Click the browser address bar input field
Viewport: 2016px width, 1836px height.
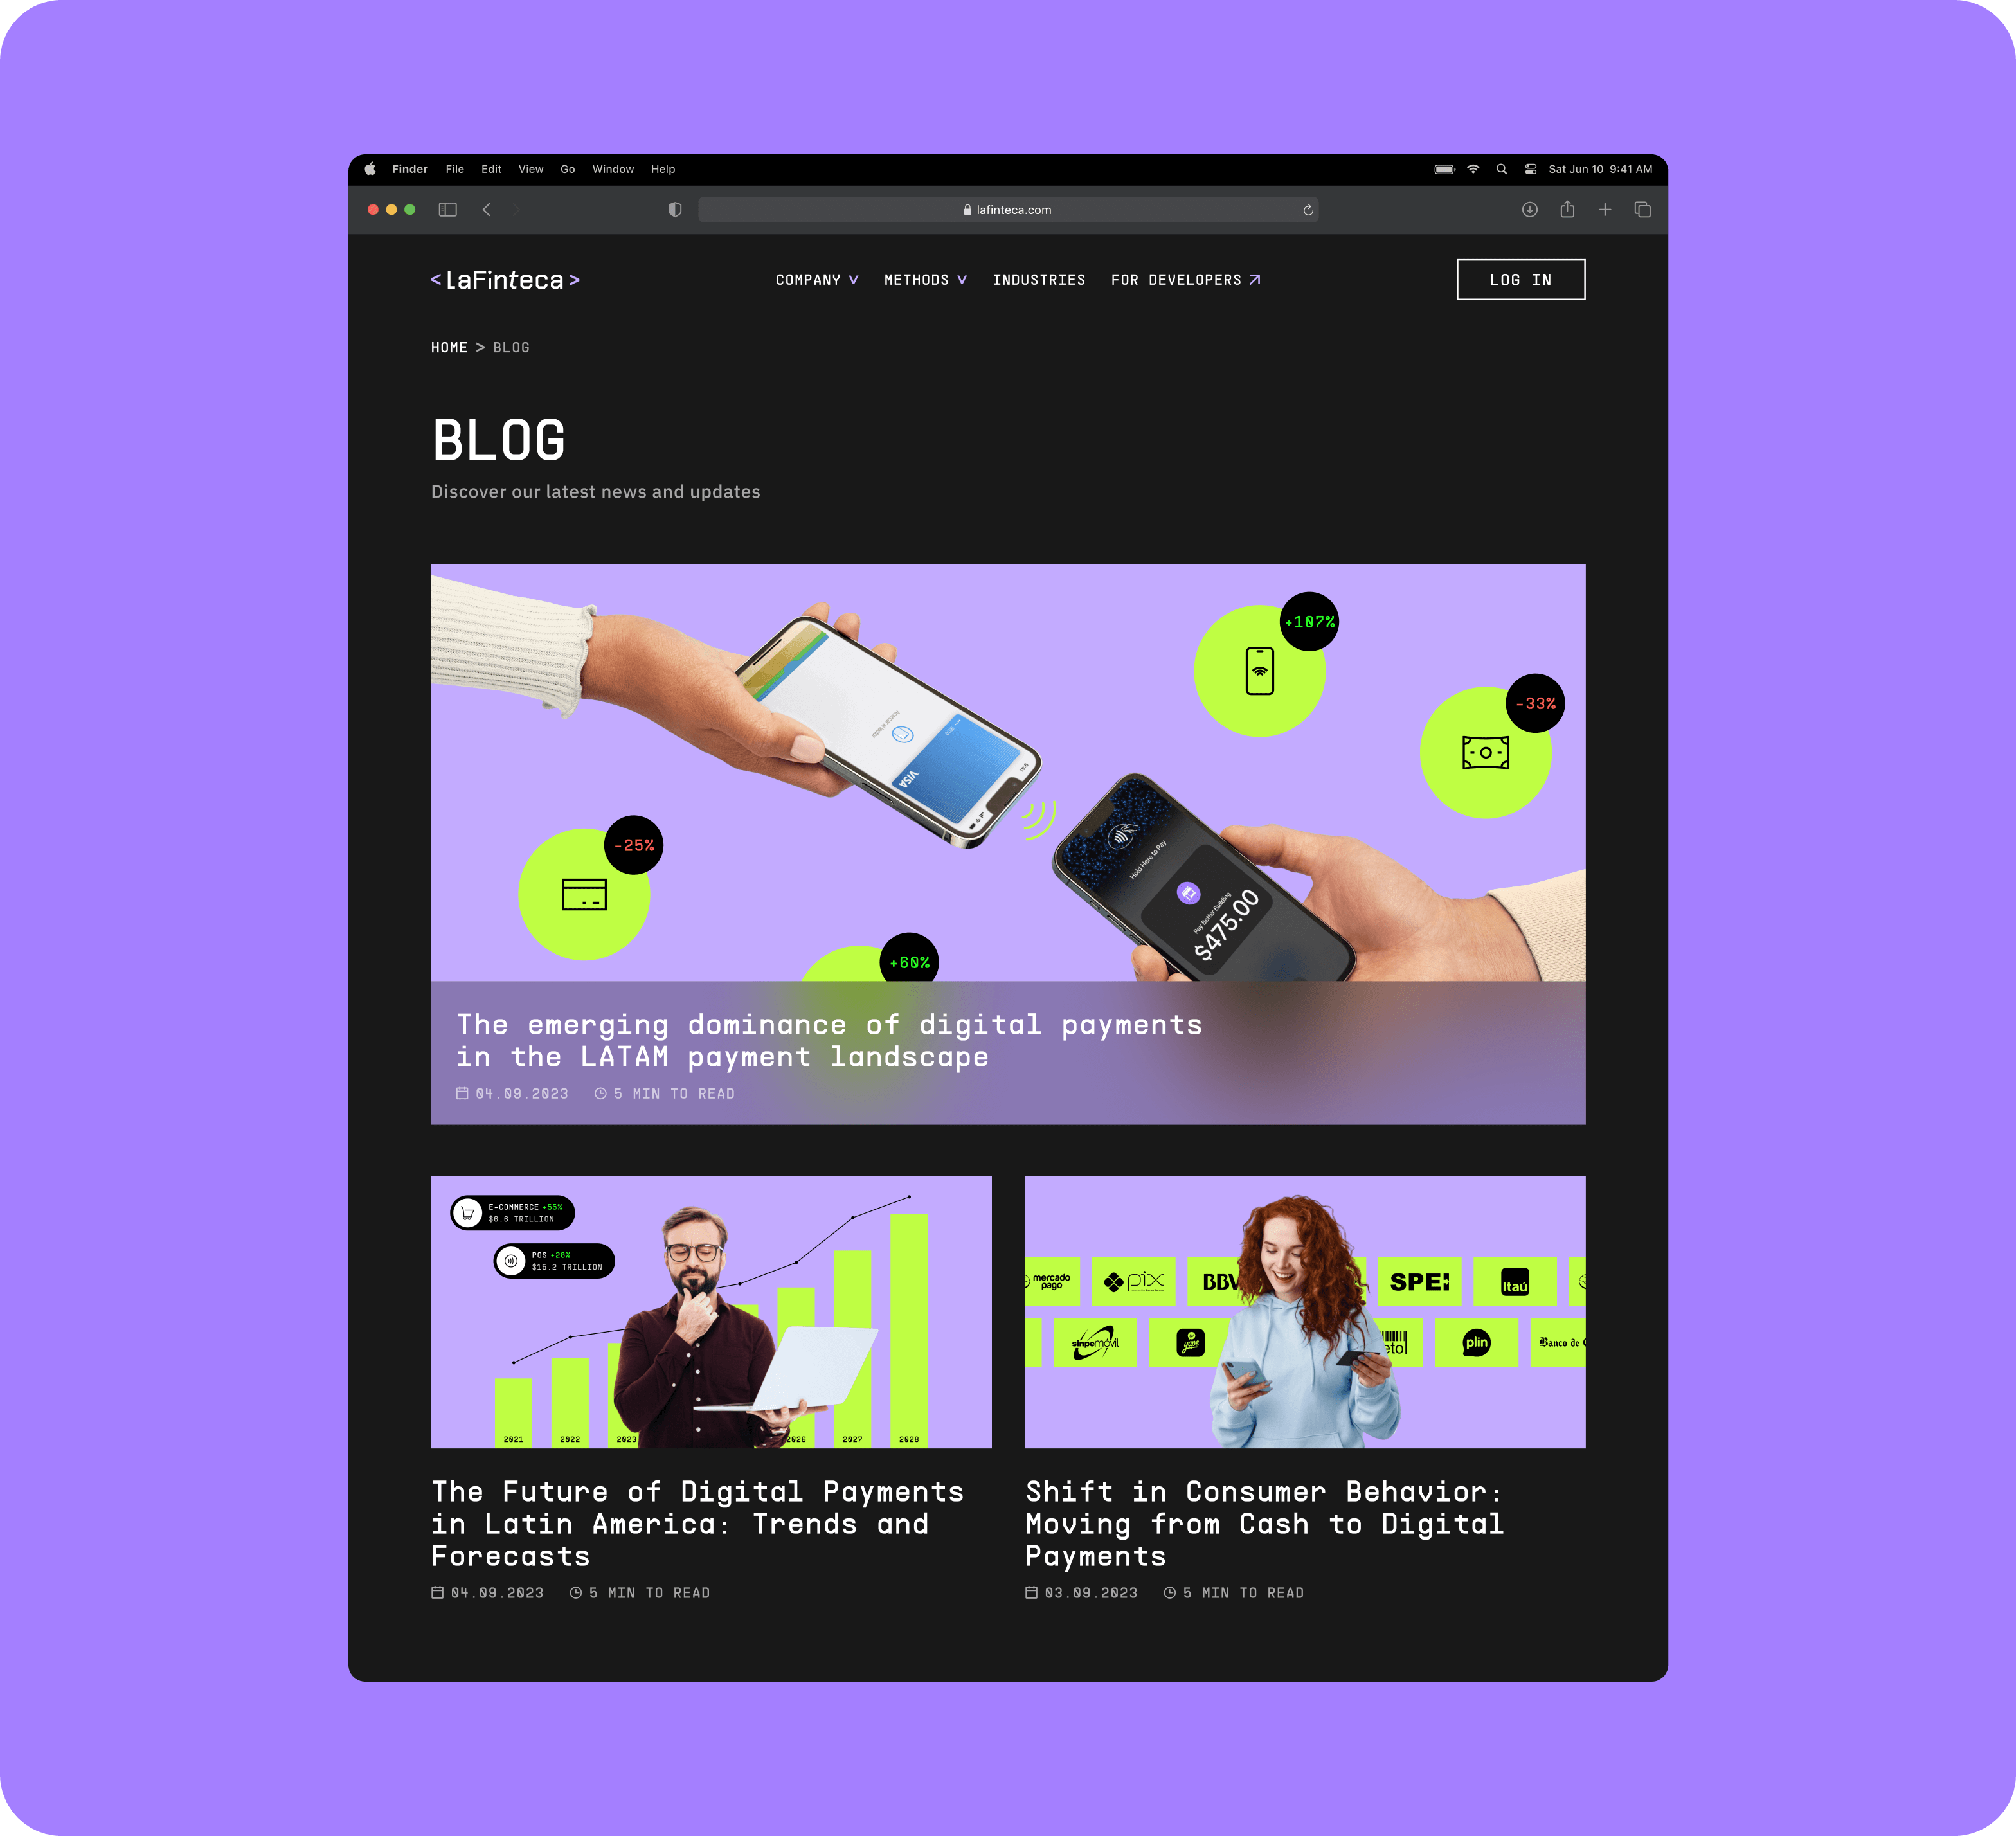coord(1008,209)
